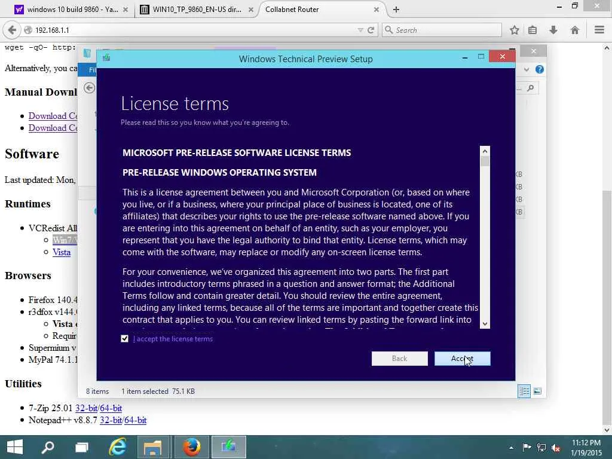Open Explorer help question mark icon
This screenshot has width=612, height=459.
click(540, 69)
